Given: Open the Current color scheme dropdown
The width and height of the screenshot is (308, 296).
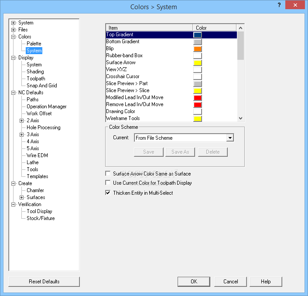Looking at the screenshot, I should 230,138.
